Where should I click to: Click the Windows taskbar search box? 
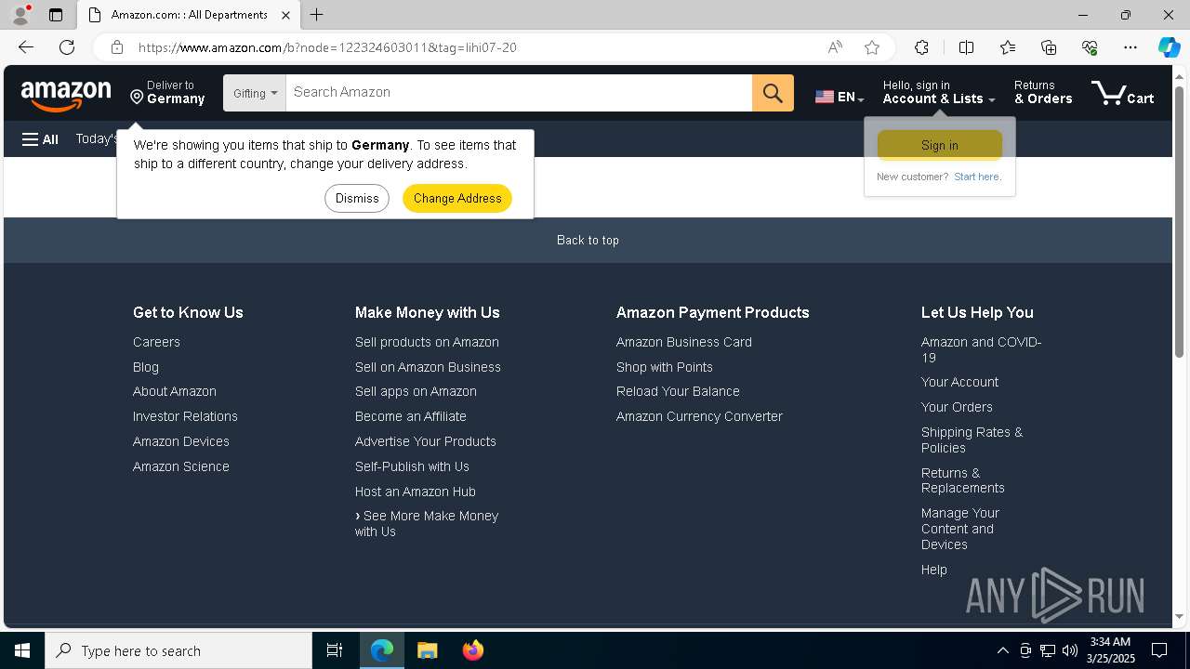pyautogui.click(x=178, y=650)
